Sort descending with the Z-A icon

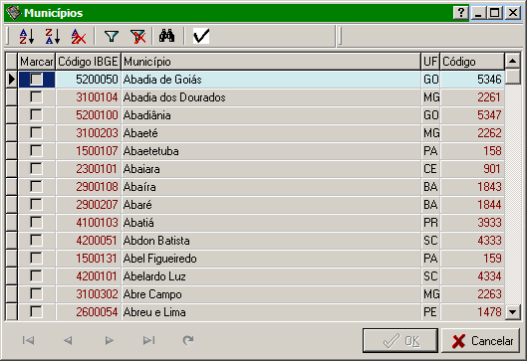point(53,36)
